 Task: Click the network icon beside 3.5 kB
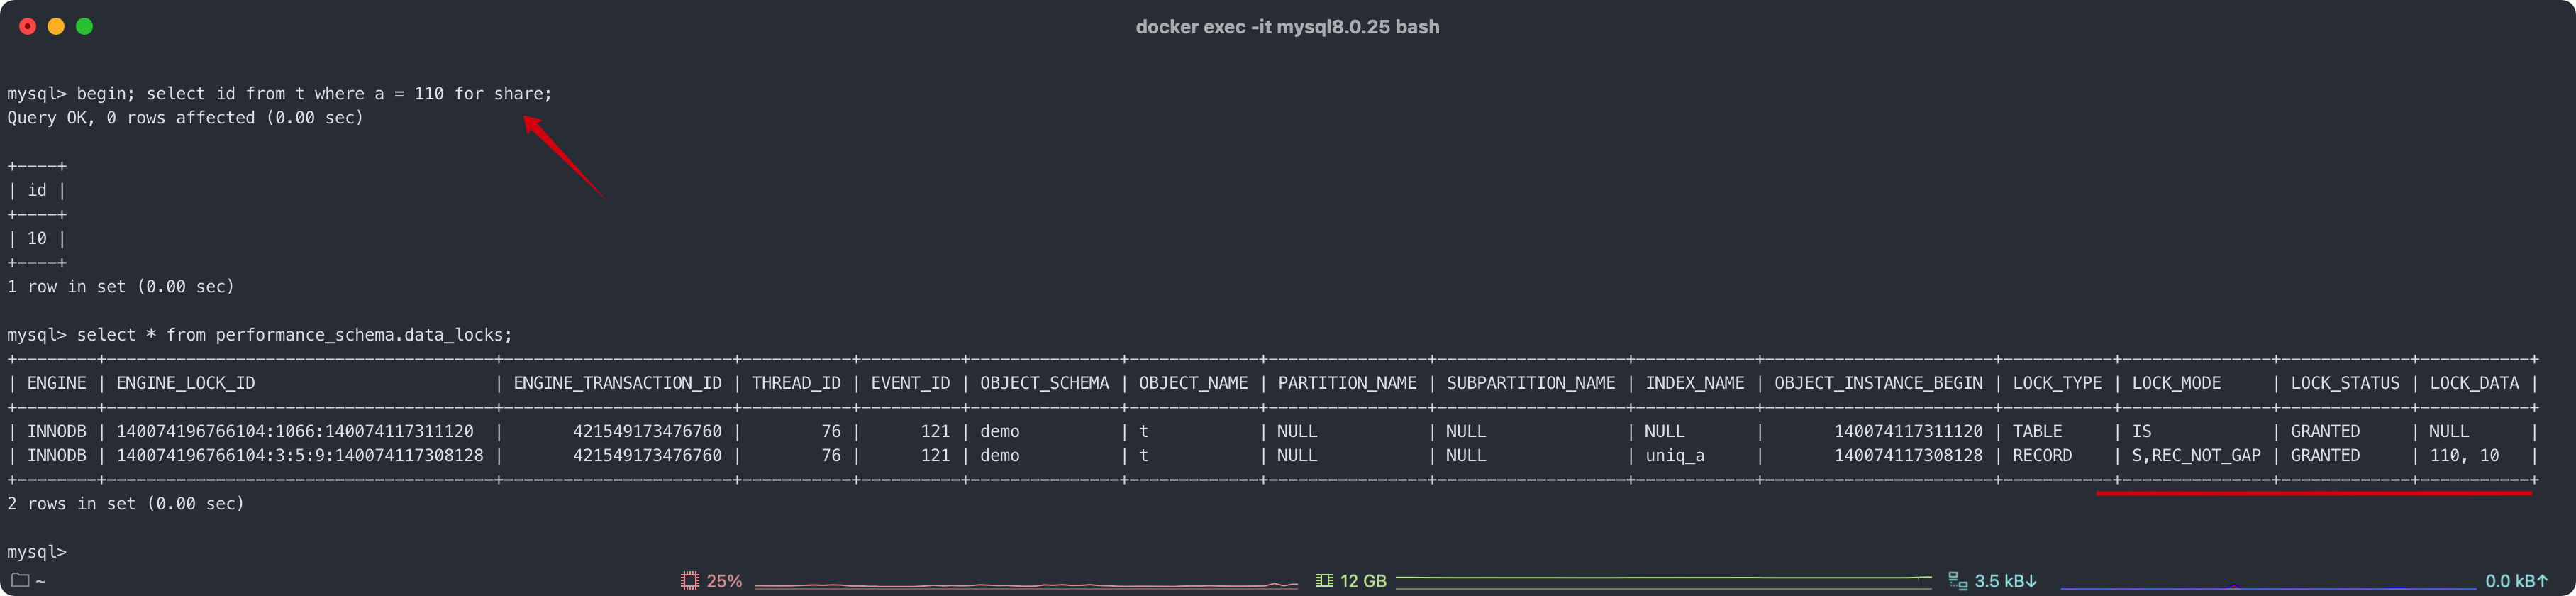(1957, 581)
